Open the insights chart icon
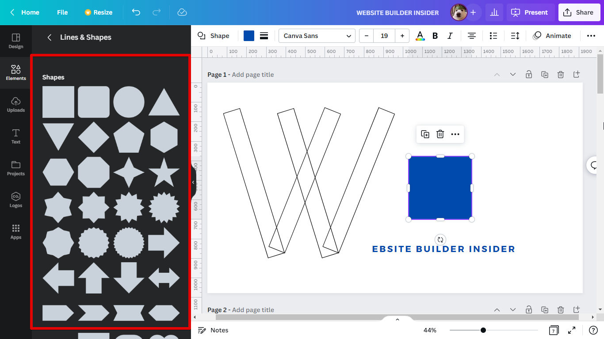 [494, 12]
